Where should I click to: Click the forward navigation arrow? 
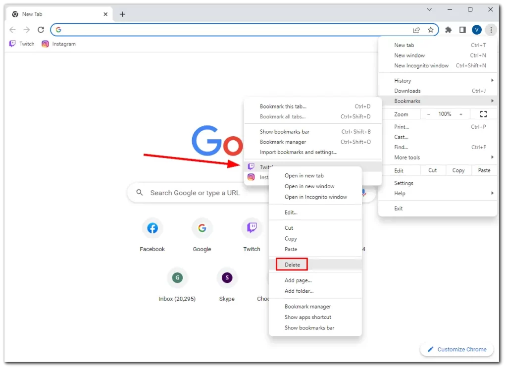(27, 30)
